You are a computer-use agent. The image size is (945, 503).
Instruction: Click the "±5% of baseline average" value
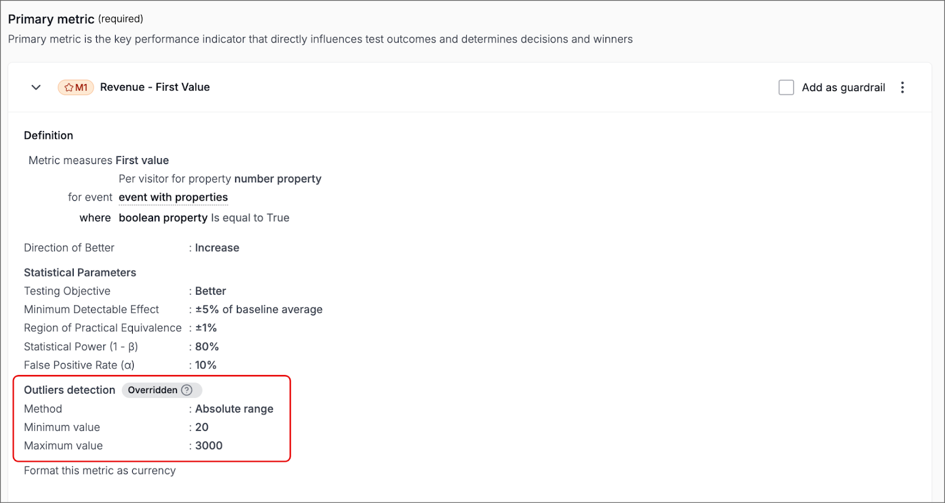tap(259, 309)
